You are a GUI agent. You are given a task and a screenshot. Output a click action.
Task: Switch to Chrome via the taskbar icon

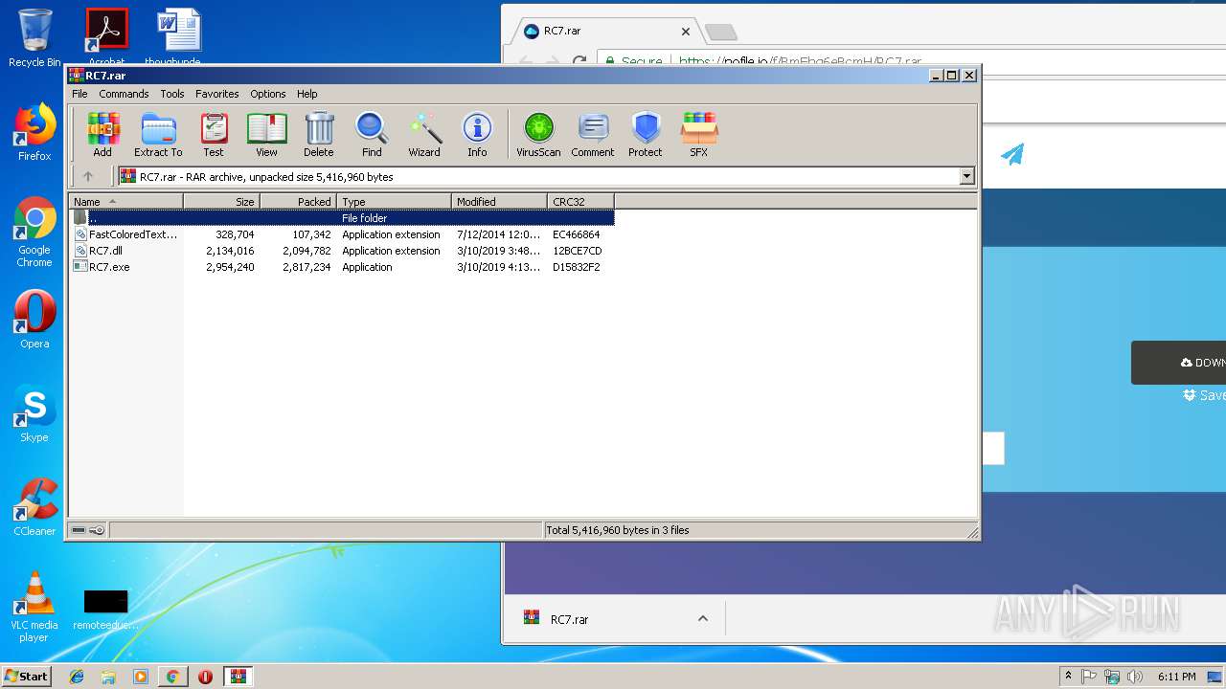172,677
